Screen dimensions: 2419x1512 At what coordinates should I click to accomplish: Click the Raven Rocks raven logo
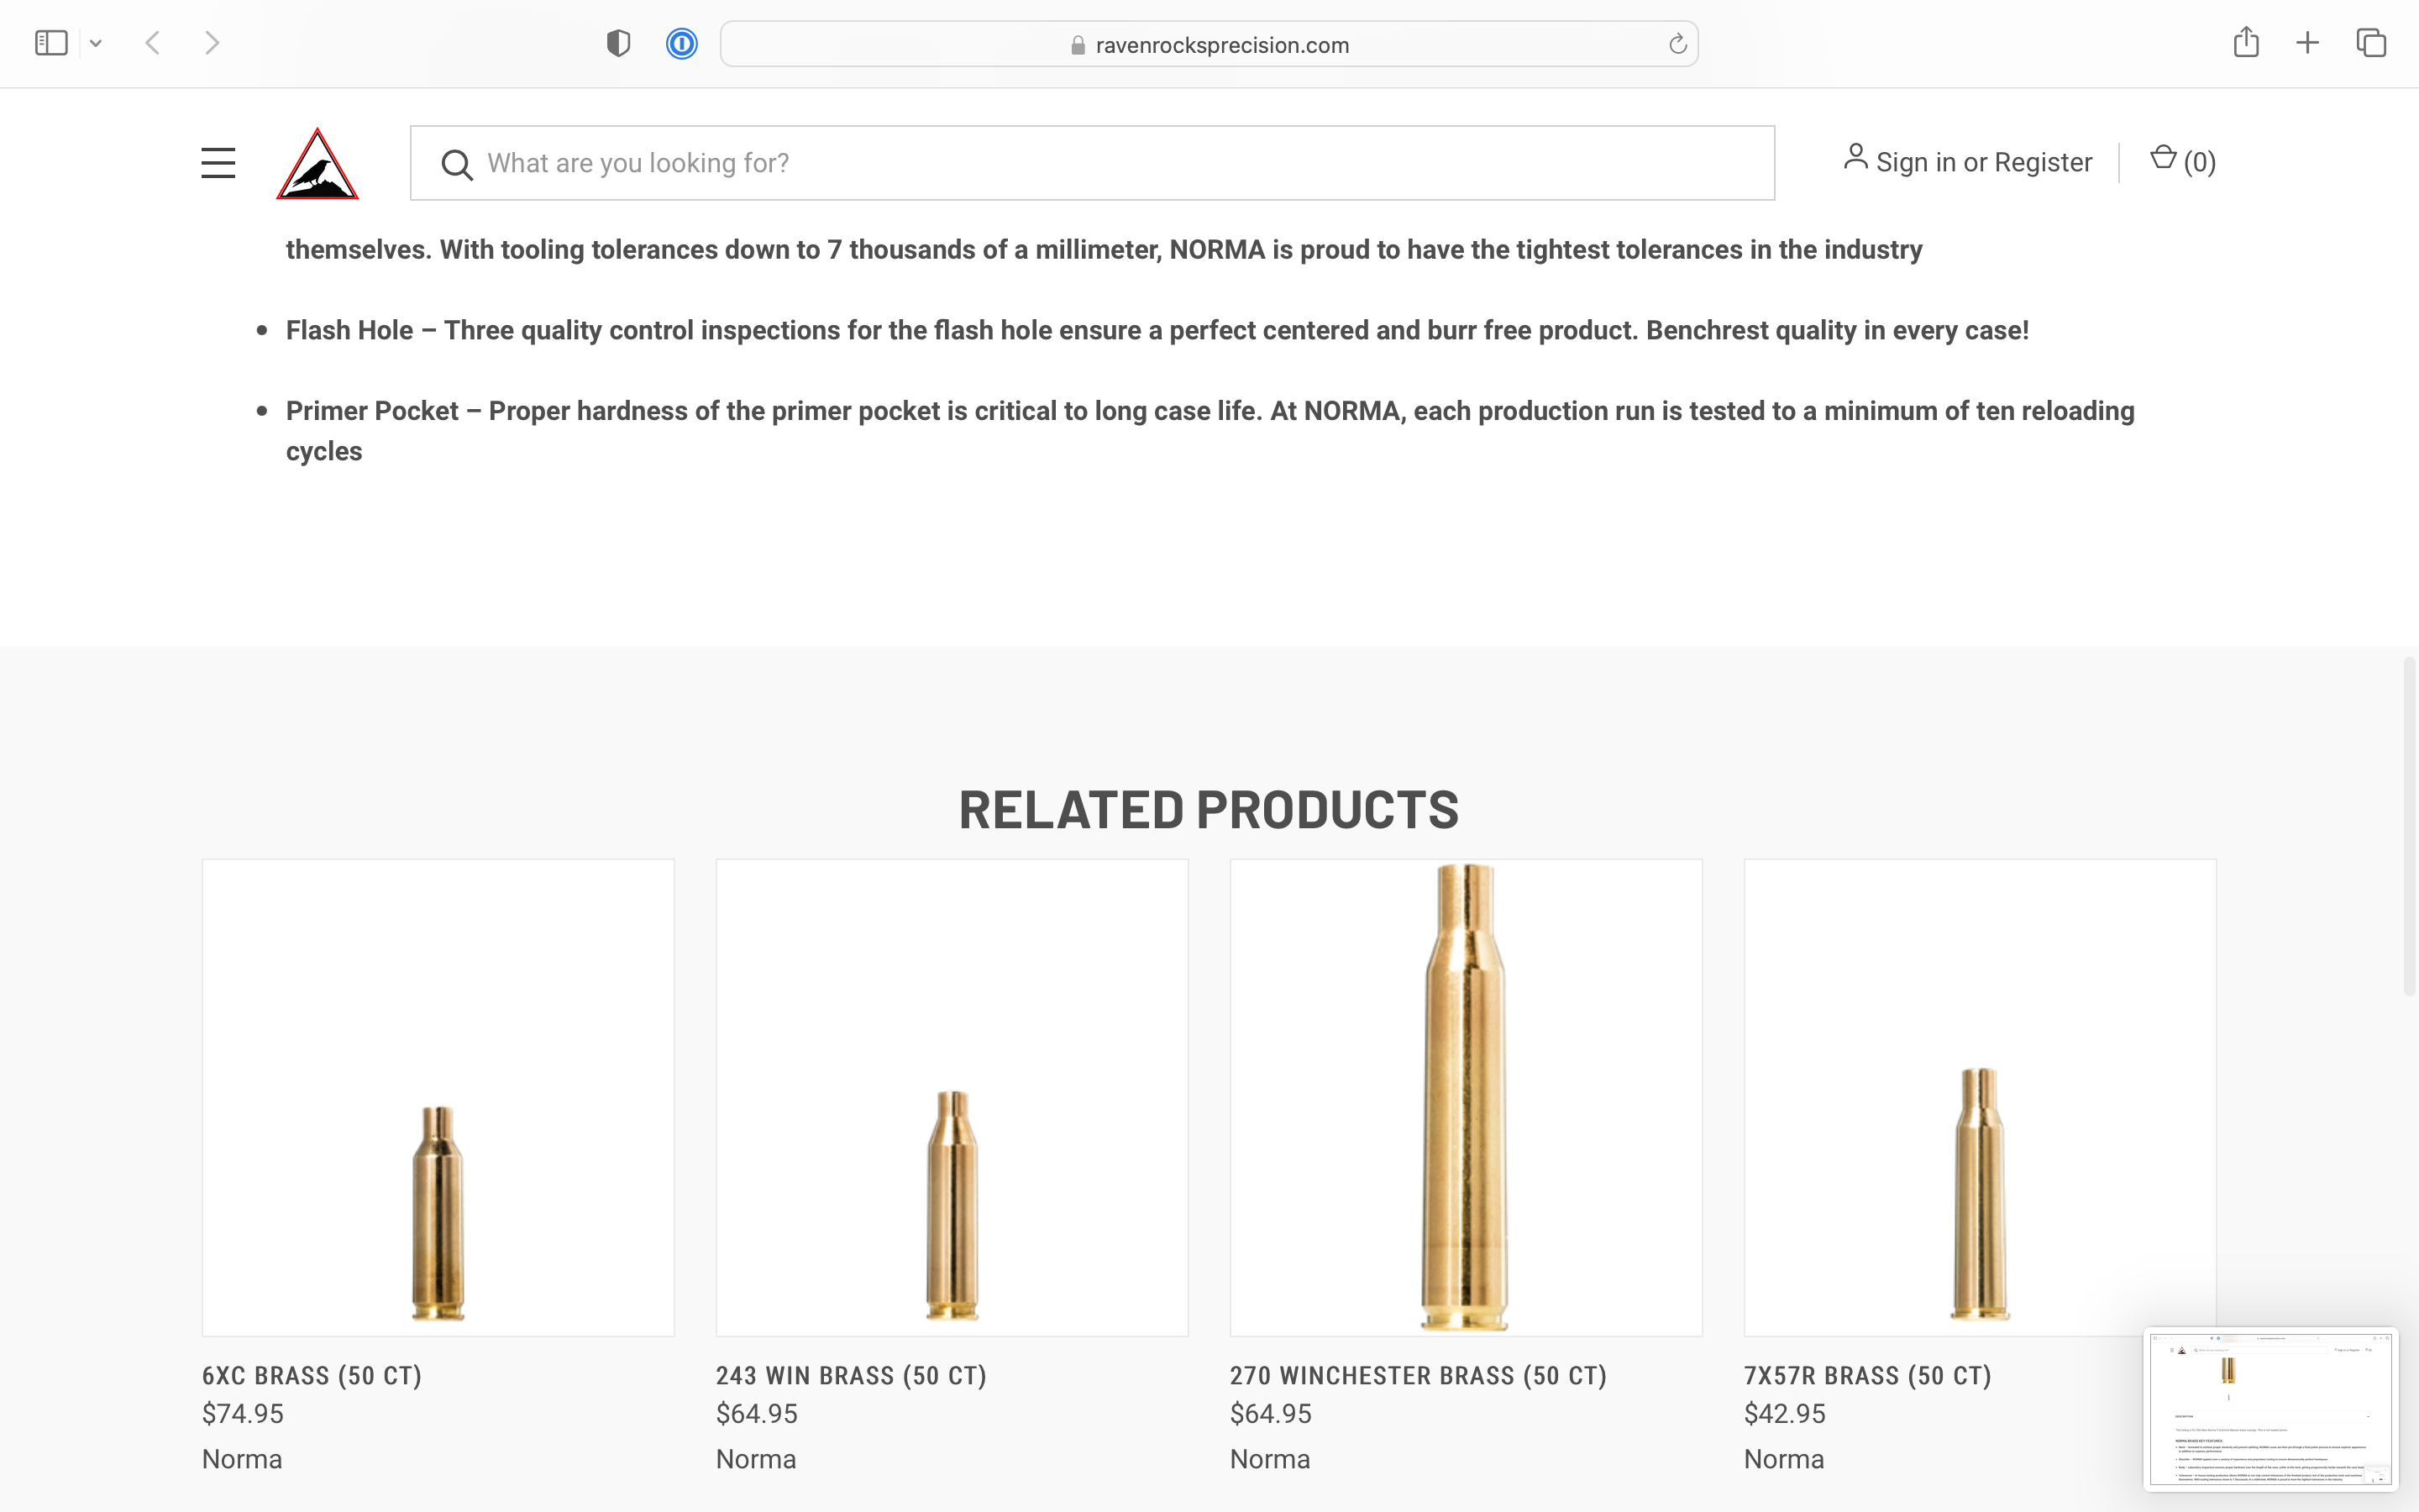point(317,164)
